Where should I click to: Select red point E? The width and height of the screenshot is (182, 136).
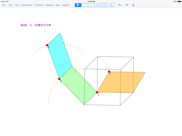point(59,79)
